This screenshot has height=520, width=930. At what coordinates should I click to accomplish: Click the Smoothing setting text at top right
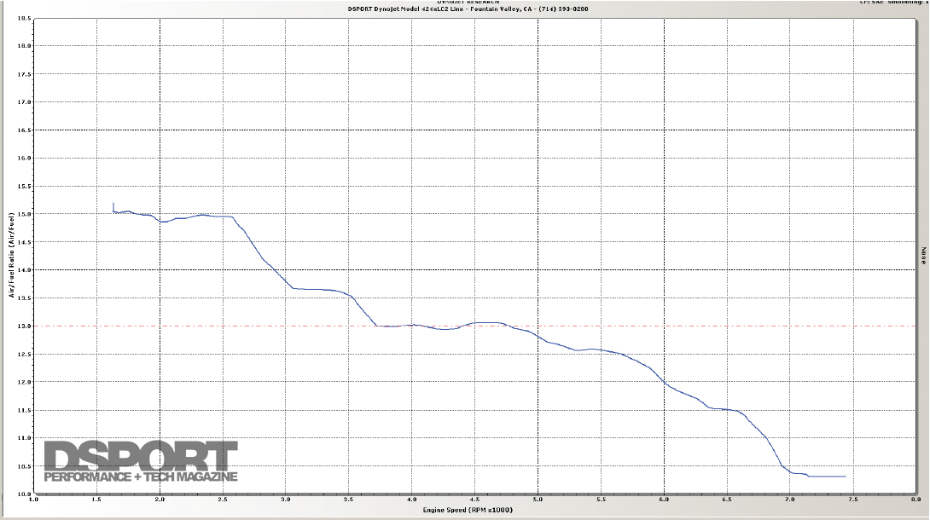point(906,2)
